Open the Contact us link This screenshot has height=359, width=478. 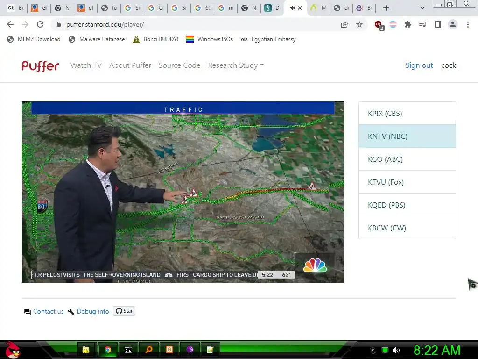click(48, 311)
